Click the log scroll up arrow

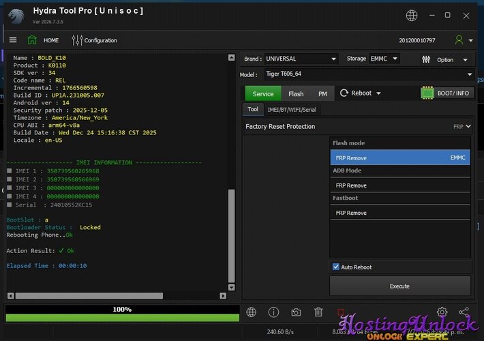pyautogui.click(x=232, y=58)
